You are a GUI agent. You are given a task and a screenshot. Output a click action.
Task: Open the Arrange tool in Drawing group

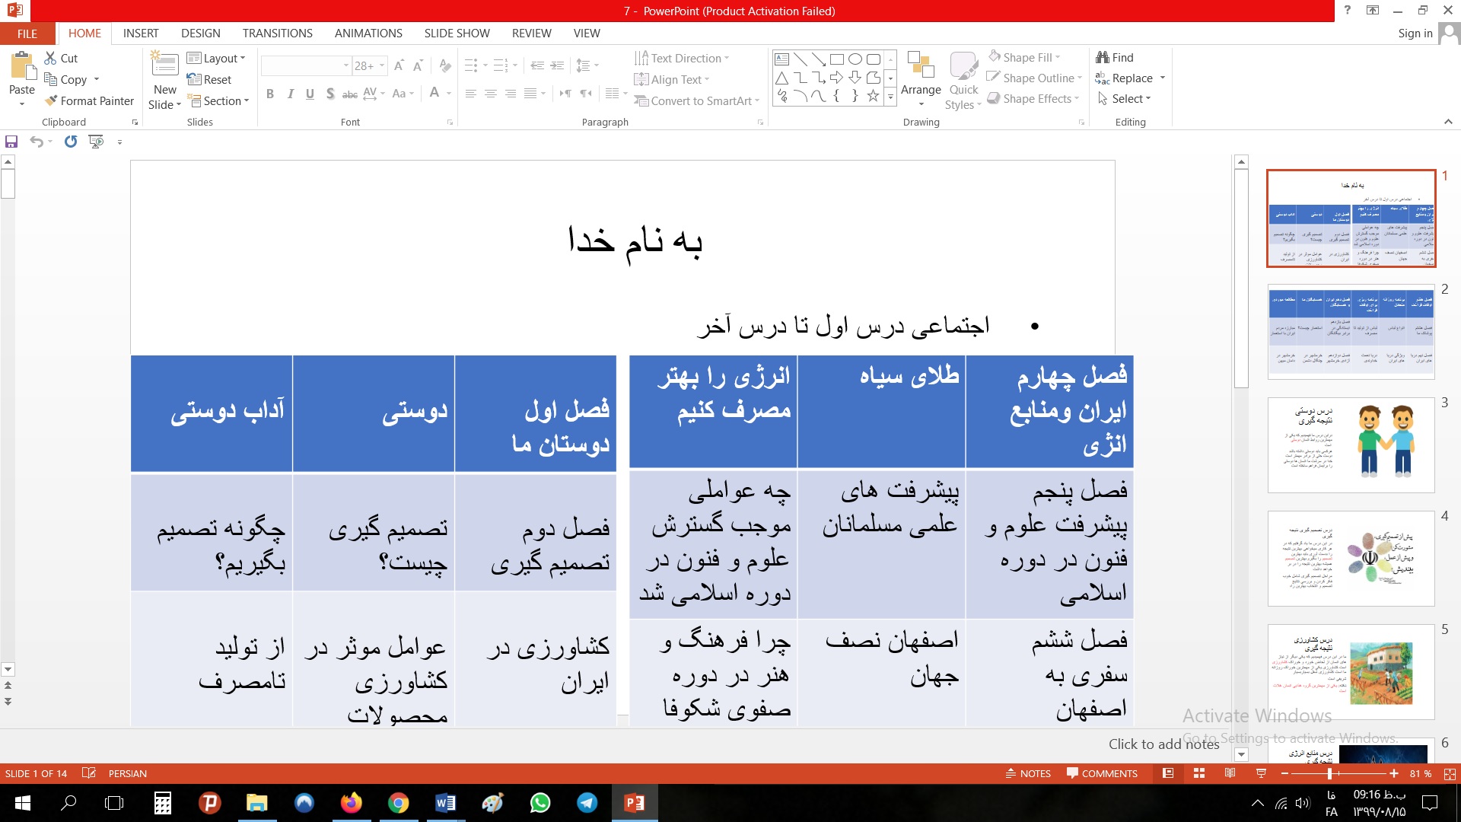click(x=921, y=76)
